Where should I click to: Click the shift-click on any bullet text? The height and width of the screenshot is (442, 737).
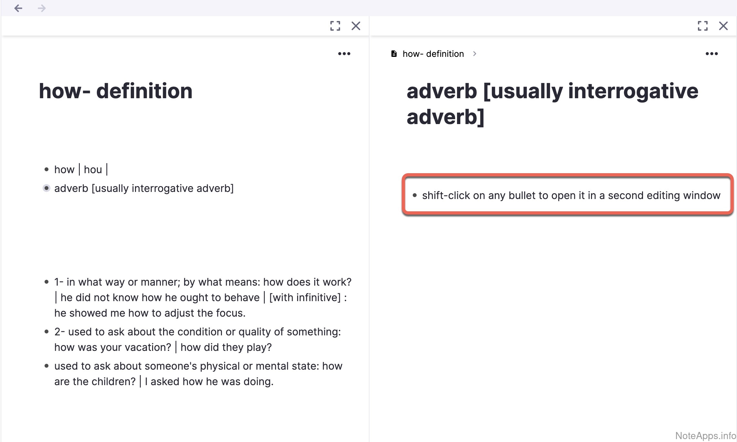(x=571, y=195)
